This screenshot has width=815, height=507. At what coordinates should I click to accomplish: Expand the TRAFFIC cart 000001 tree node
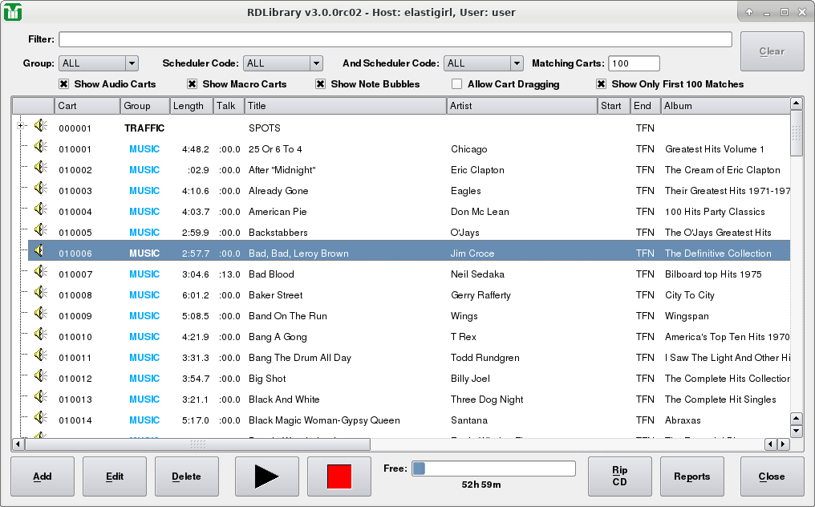[x=20, y=125]
